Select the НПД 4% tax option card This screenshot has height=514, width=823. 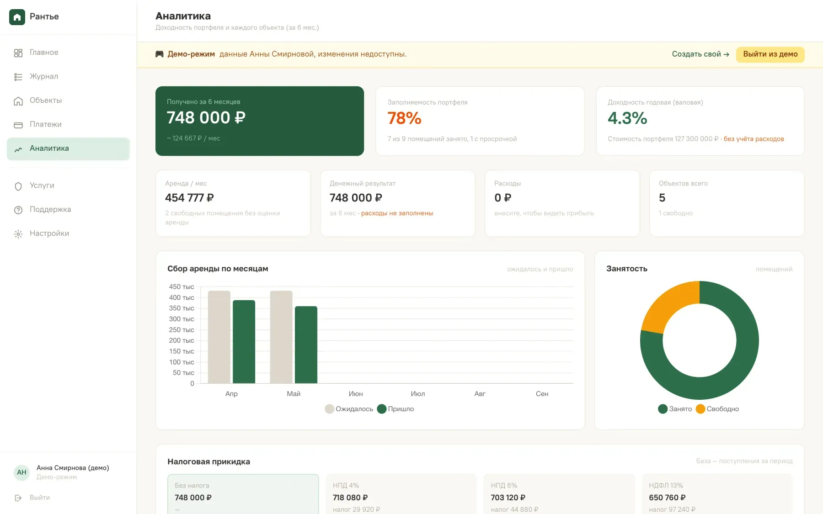pos(401,494)
